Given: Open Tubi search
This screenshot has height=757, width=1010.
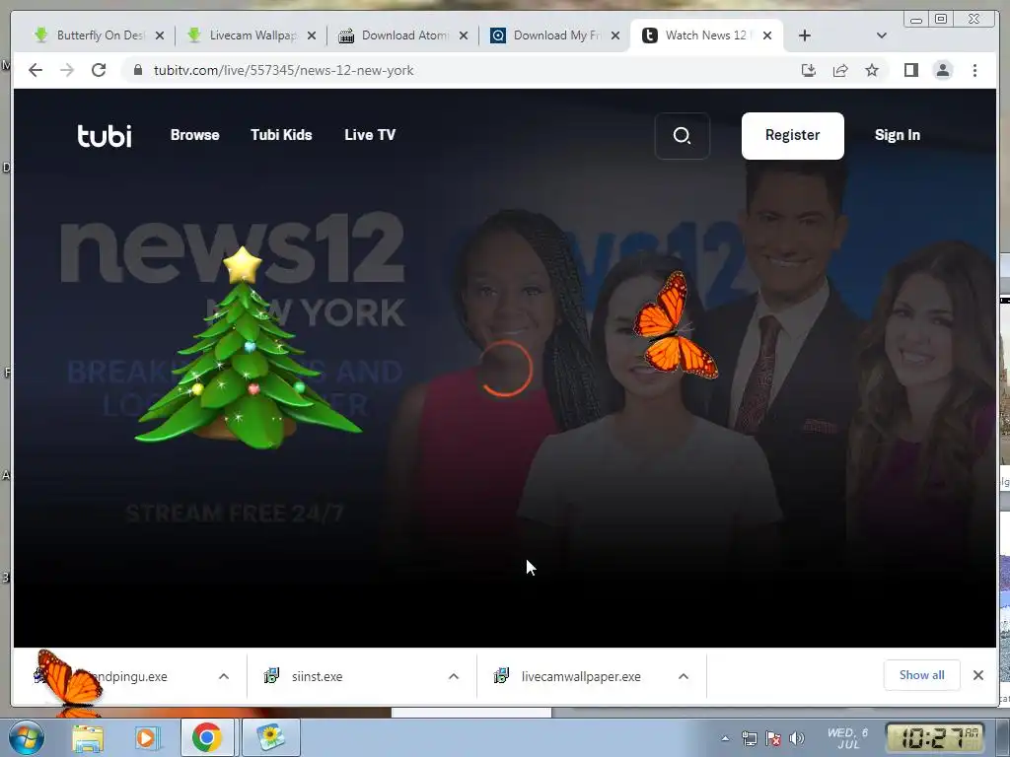Looking at the screenshot, I should pos(683,135).
